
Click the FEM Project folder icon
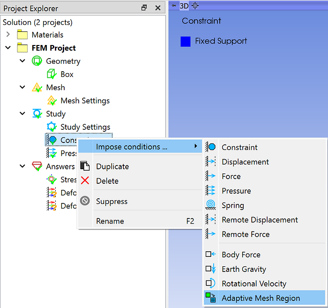[22, 48]
